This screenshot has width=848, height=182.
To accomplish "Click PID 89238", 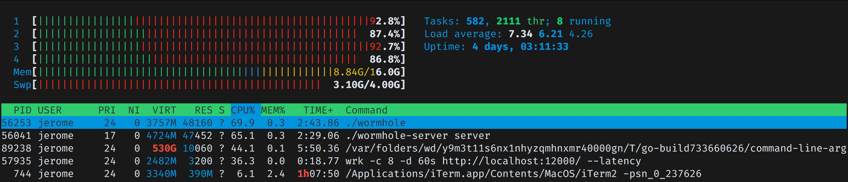I will tap(16, 148).
